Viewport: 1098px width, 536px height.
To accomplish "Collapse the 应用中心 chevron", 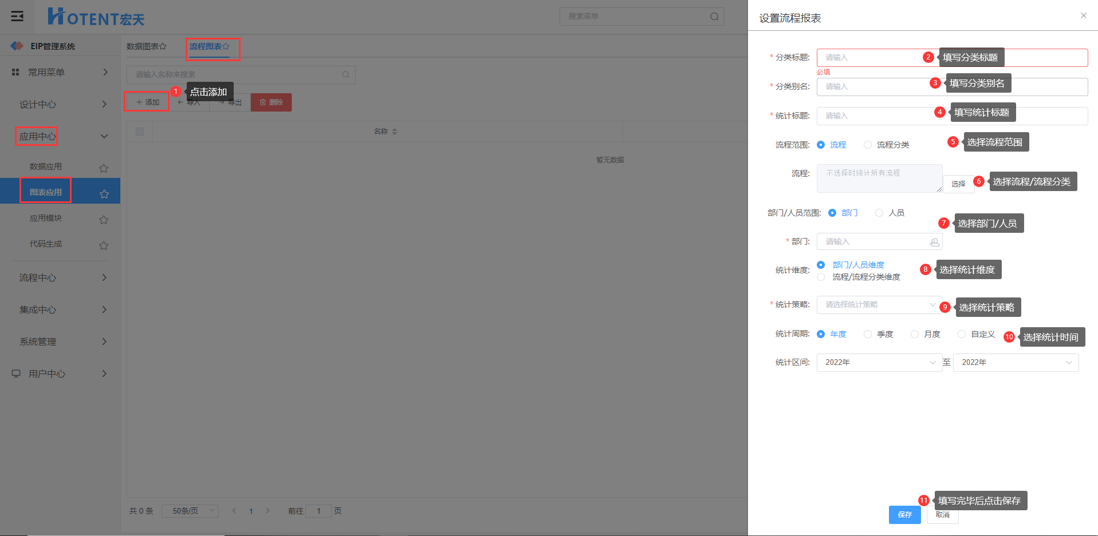I will [x=104, y=136].
